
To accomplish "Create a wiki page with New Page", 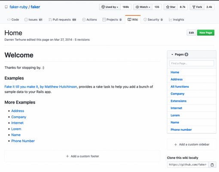I will coord(206,33).
